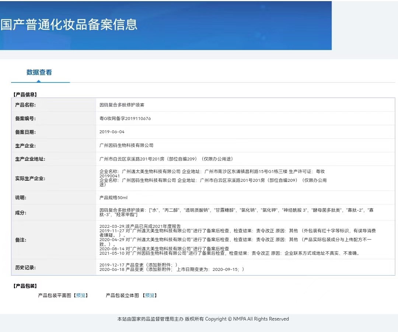Open the 产品包装平面图 preview link
The width and height of the screenshot is (398, 332).
pyautogui.click(x=80, y=295)
